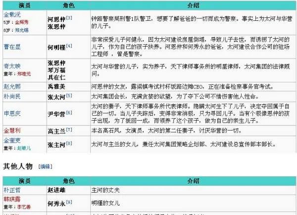
Task: Click 介绍 header in the first table
Action: click(x=193, y=5)
